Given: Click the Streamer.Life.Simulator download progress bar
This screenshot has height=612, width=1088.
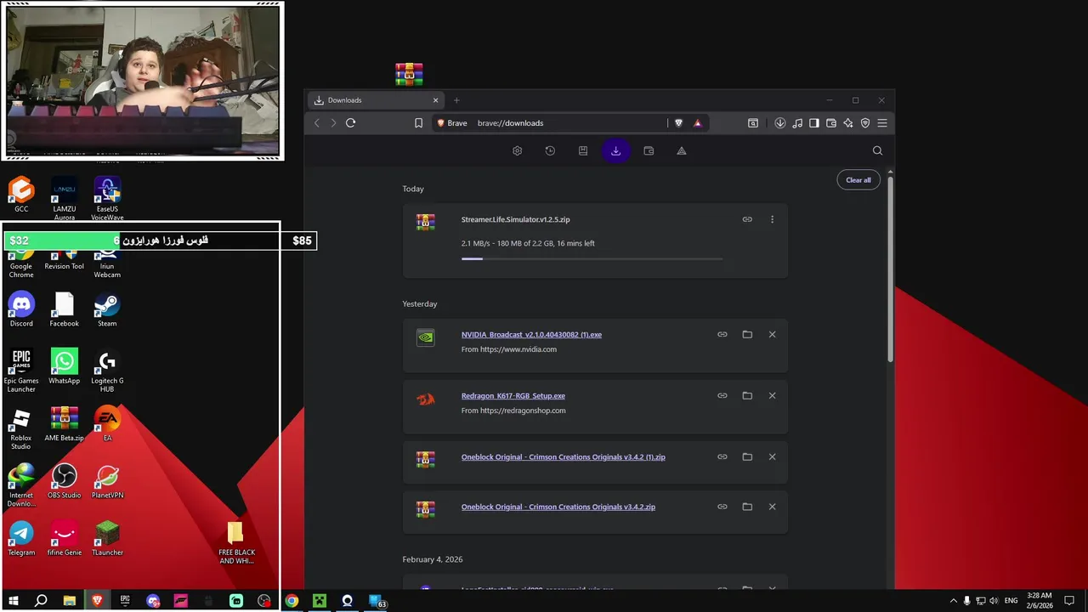Looking at the screenshot, I should pyautogui.click(x=592, y=258).
